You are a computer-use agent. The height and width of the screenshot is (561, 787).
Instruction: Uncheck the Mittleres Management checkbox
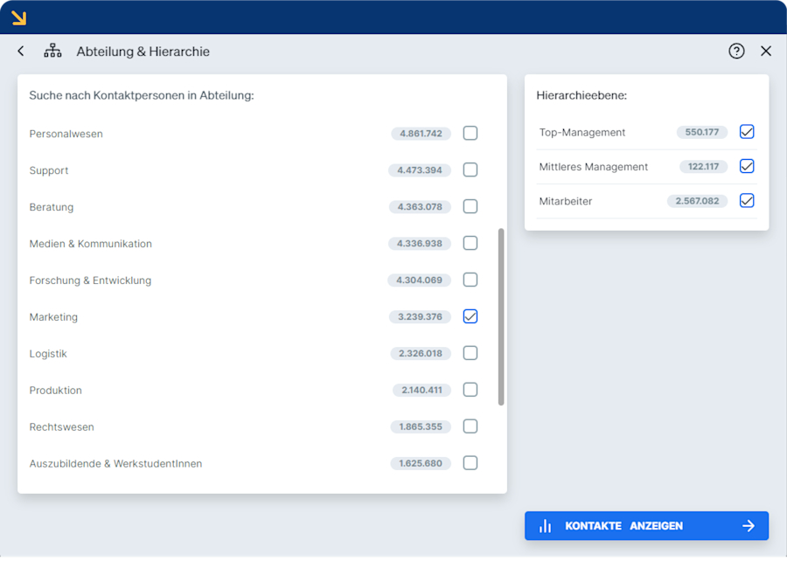(747, 166)
